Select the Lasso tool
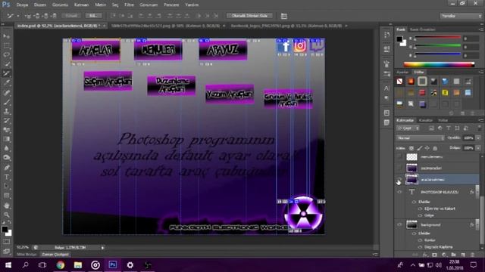 tap(7, 55)
